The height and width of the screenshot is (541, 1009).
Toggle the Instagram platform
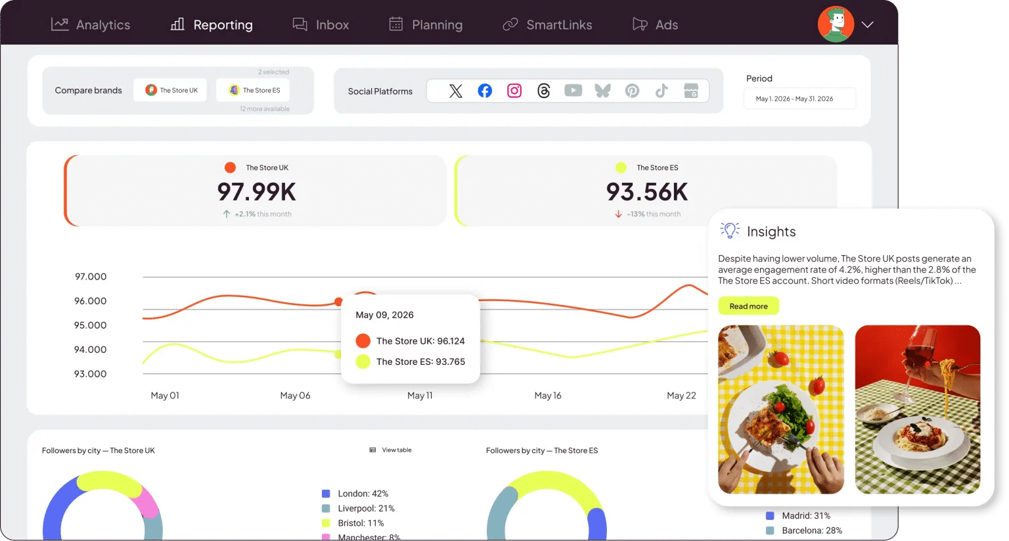pyautogui.click(x=514, y=91)
